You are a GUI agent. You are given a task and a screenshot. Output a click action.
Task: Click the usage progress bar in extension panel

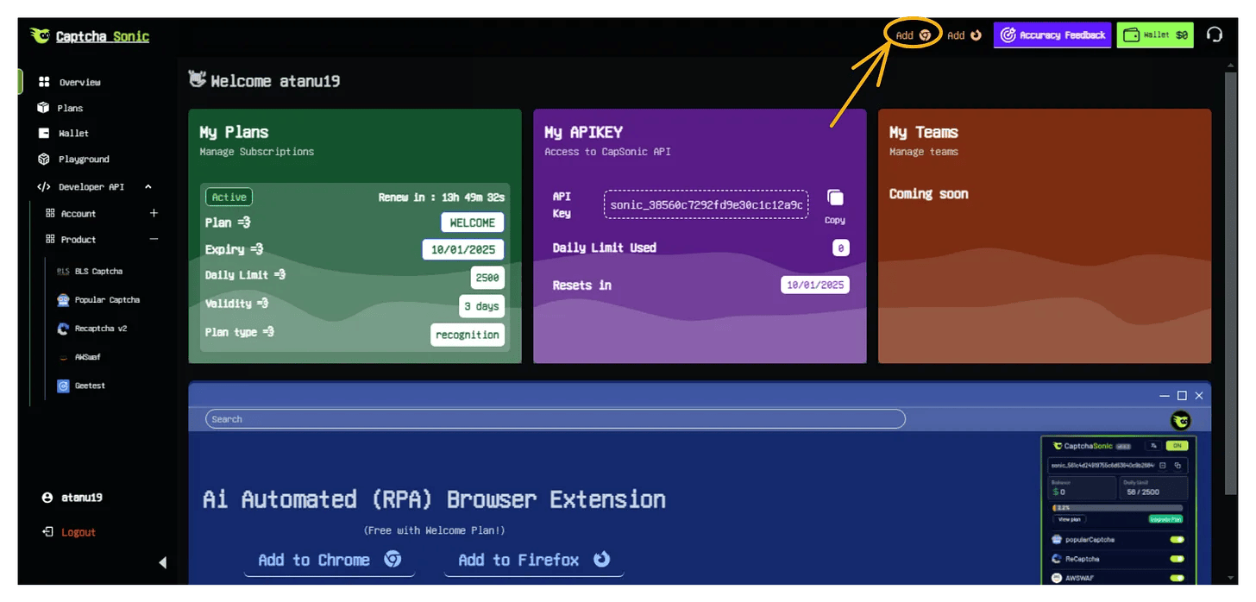1119,508
